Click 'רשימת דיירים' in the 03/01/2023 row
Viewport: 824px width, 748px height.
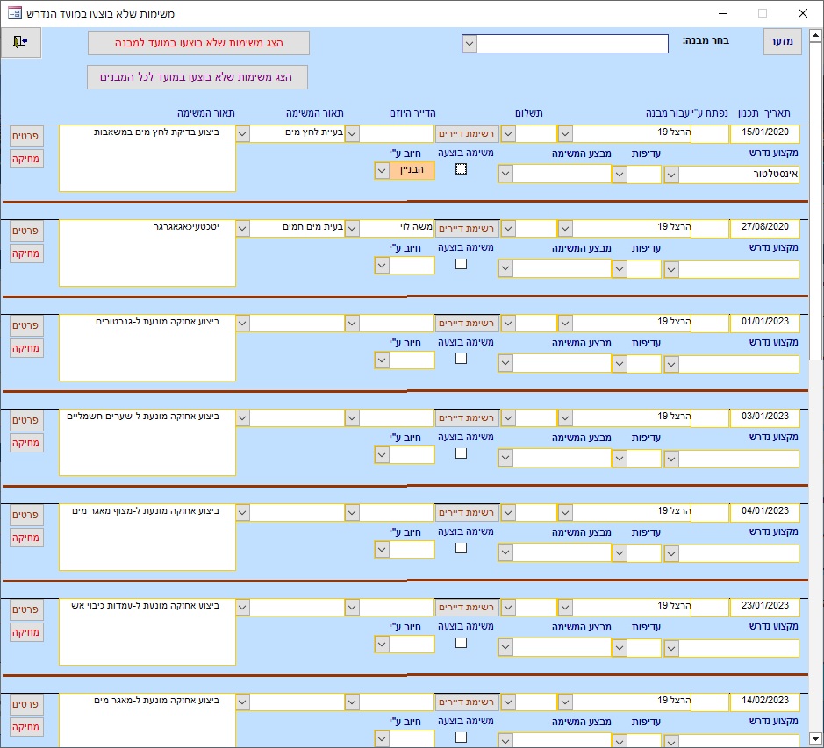click(467, 418)
